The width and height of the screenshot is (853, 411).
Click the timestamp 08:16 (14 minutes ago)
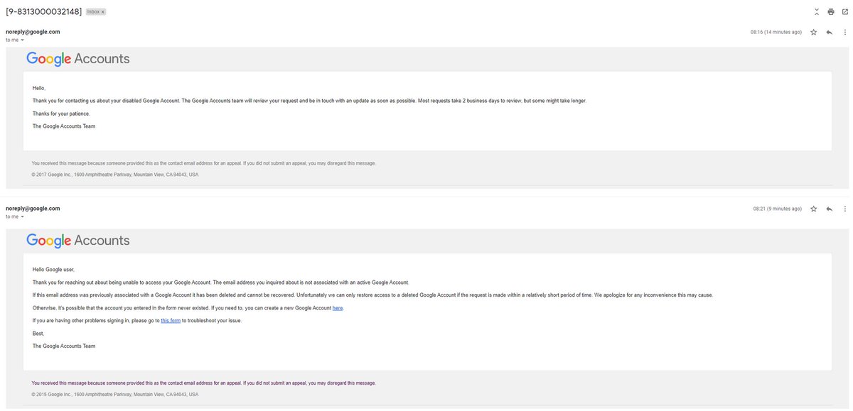pyautogui.click(x=776, y=33)
